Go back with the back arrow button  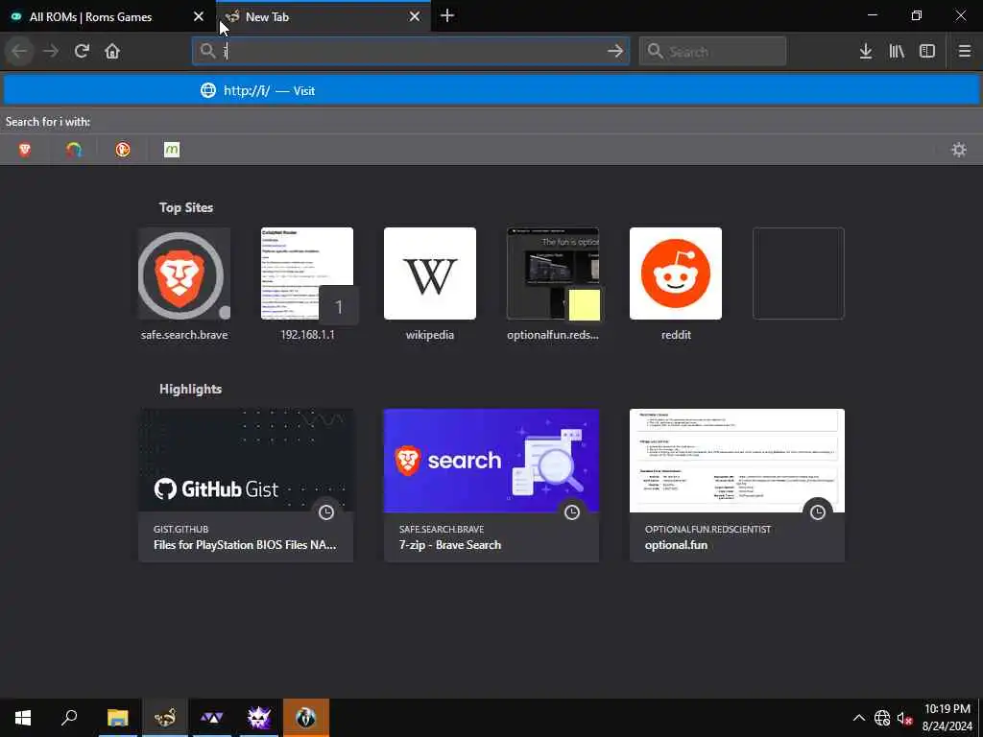tap(19, 52)
